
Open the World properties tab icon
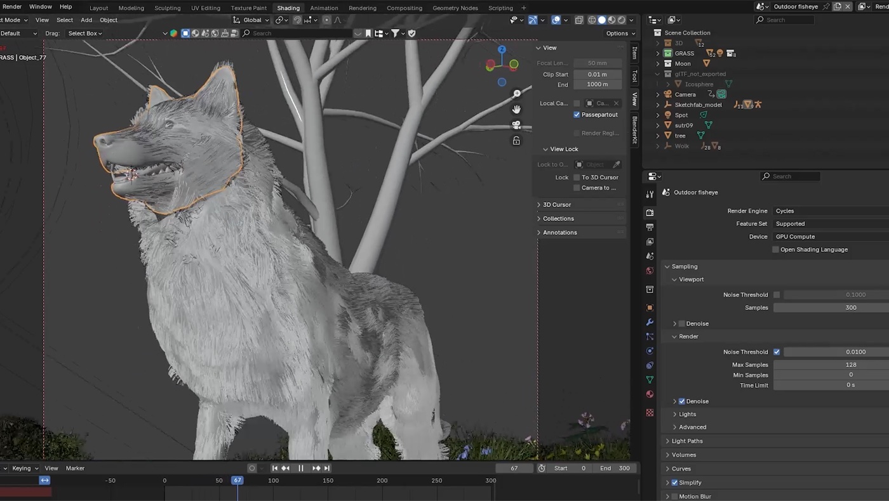click(650, 271)
